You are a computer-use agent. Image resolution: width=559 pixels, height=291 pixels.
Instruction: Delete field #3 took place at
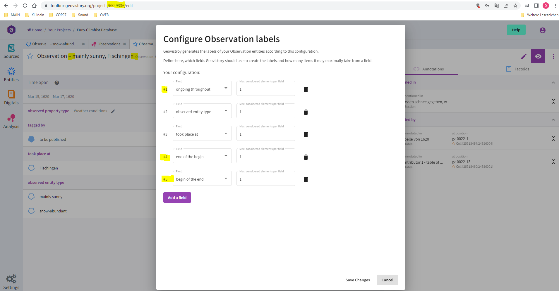click(306, 135)
